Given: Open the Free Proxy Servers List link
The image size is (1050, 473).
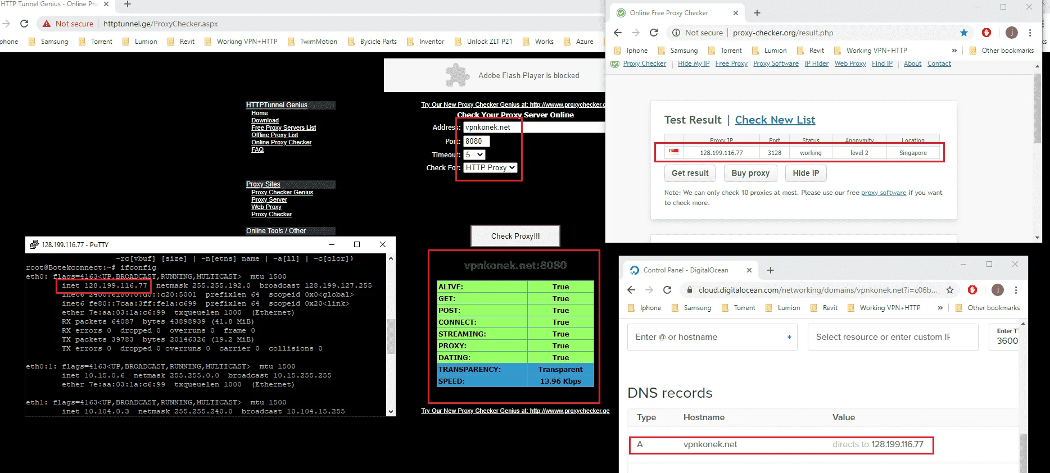Looking at the screenshot, I should tap(283, 128).
